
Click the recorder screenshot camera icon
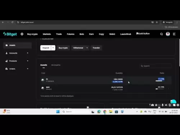[152, 105]
